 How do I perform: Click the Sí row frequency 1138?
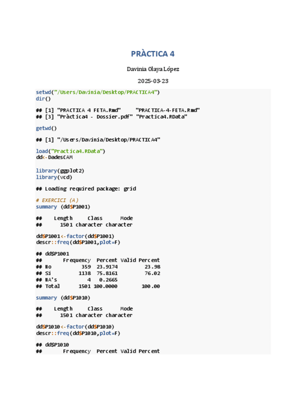pyautogui.click(x=85, y=273)
